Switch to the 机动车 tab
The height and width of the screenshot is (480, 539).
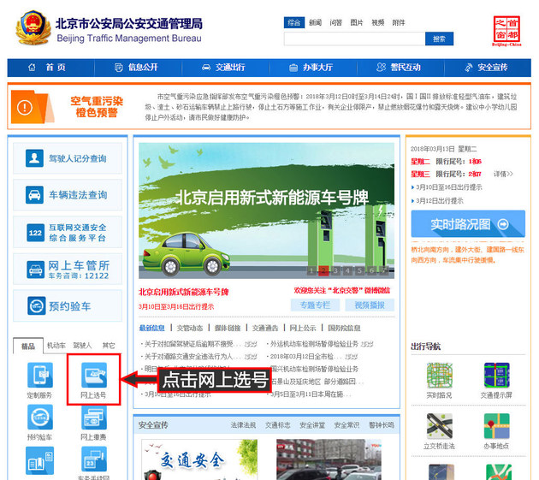[56, 346]
